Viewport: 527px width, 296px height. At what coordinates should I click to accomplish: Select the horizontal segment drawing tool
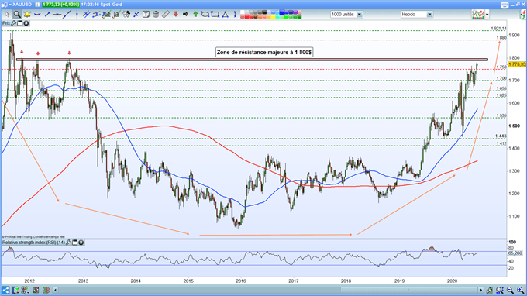pyautogui.click(x=37, y=15)
